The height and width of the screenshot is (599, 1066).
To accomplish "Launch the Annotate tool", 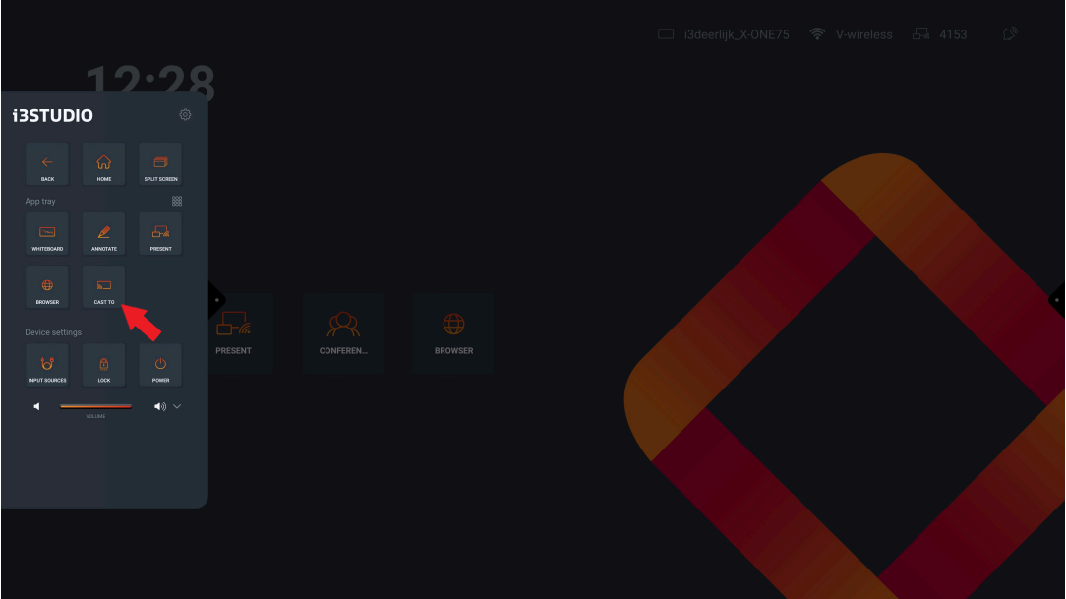I will click(x=104, y=234).
